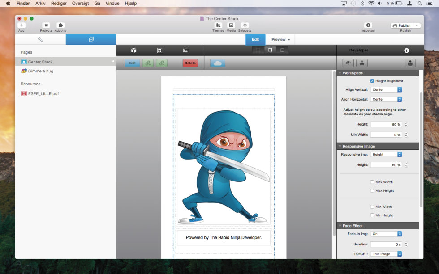
Task: Click the ESPE_LILLE.pdf resource icon
Action: 24,93
